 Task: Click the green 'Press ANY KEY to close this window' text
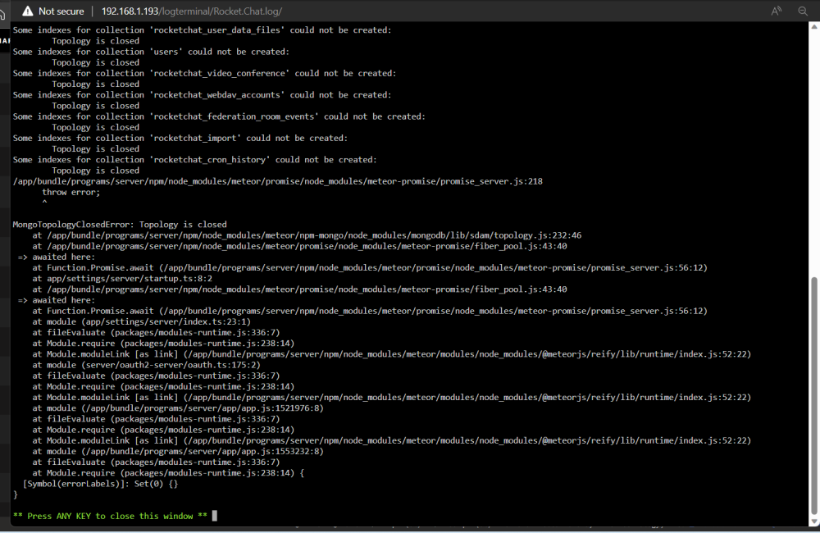pyautogui.click(x=110, y=517)
